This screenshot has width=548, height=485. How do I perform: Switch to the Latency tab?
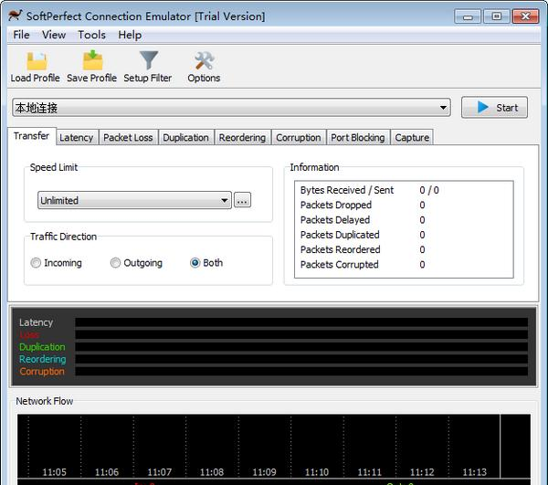pyautogui.click(x=76, y=138)
